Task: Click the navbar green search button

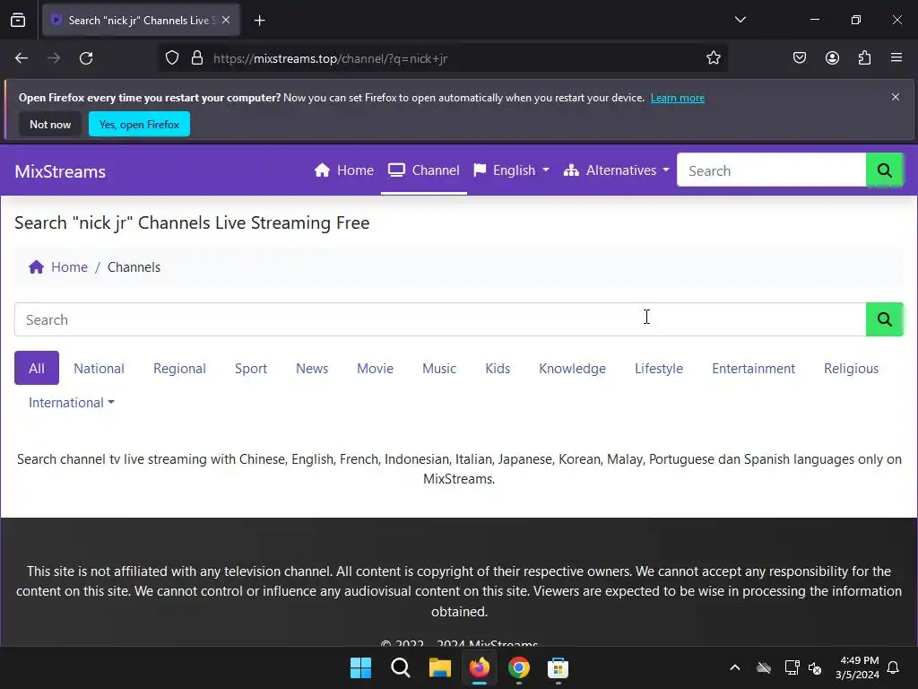Action: pyautogui.click(x=885, y=170)
